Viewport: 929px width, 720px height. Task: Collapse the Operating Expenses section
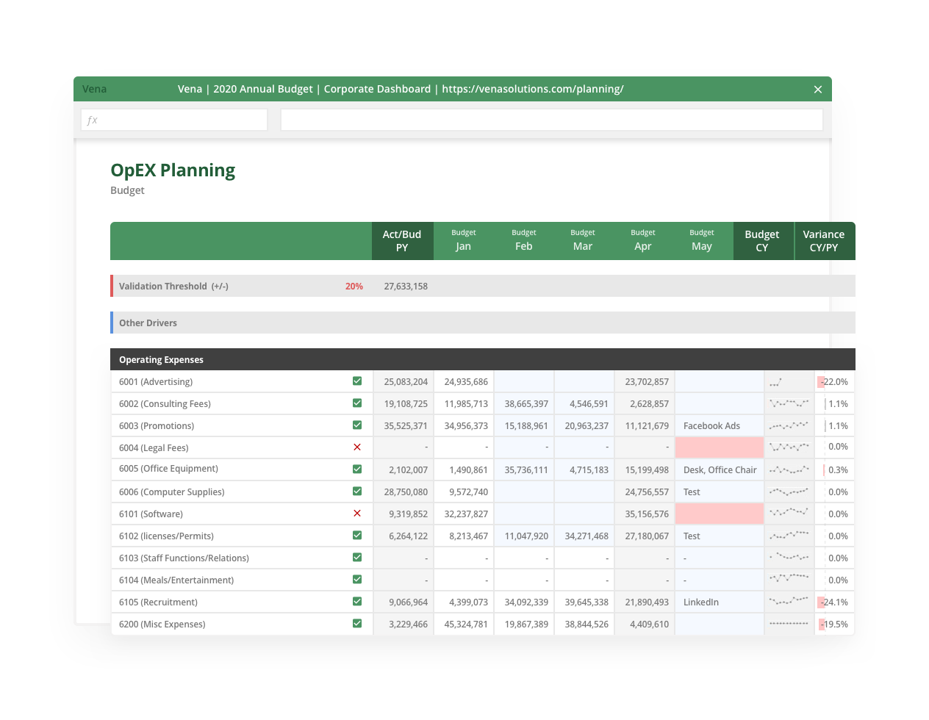point(161,359)
